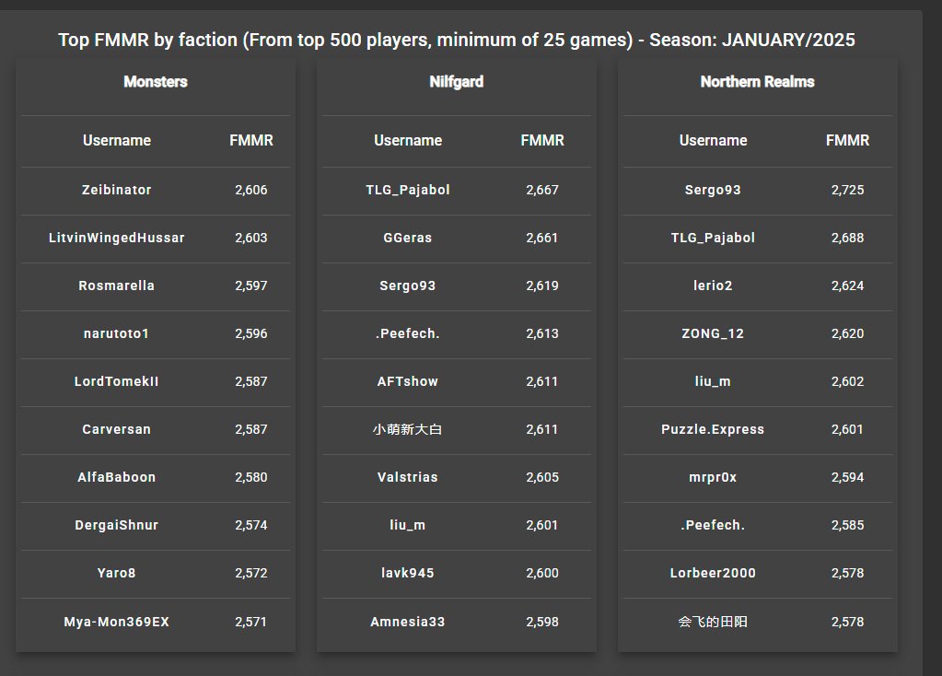Click FMMR column header in the Nilfgard table
The width and height of the screenshot is (942, 676).
tap(542, 141)
